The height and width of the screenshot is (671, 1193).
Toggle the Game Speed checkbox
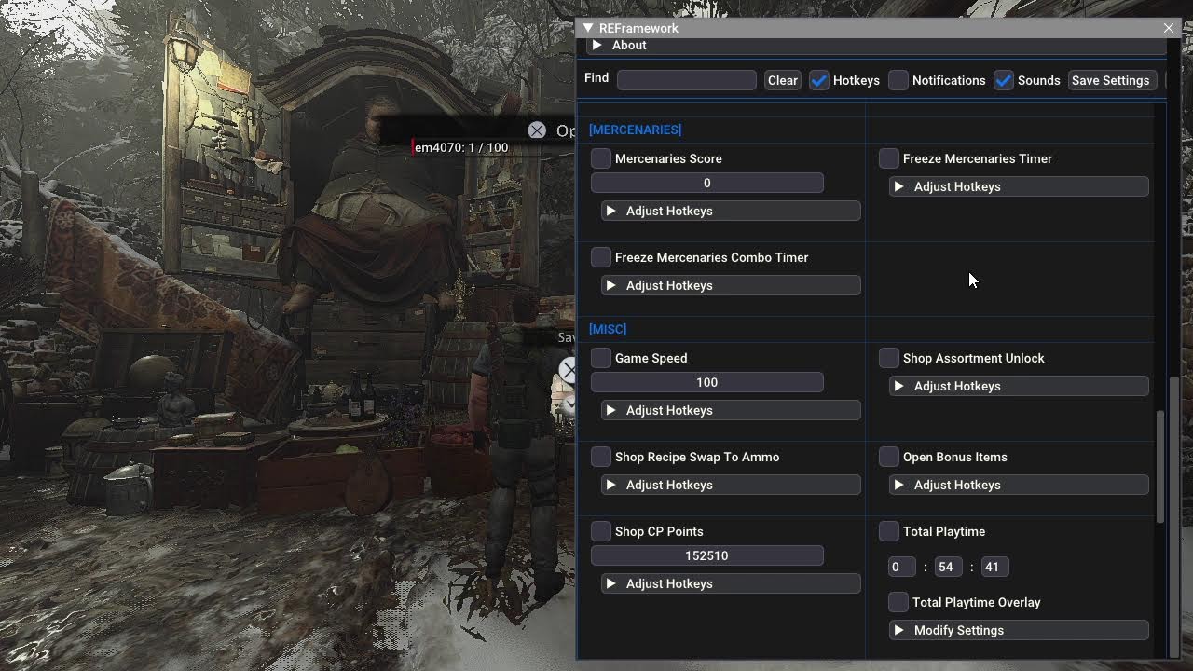[x=601, y=358]
